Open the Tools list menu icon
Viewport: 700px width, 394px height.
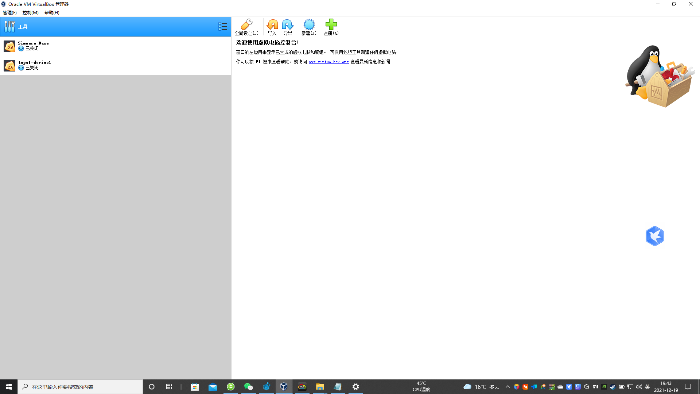222,27
